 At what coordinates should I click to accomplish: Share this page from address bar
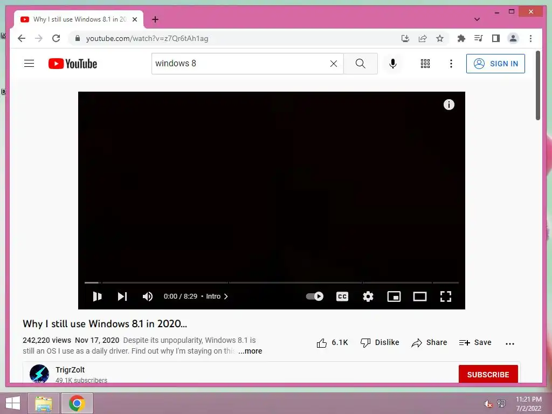point(423,38)
